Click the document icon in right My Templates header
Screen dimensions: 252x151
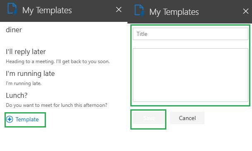click(x=139, y=11)
